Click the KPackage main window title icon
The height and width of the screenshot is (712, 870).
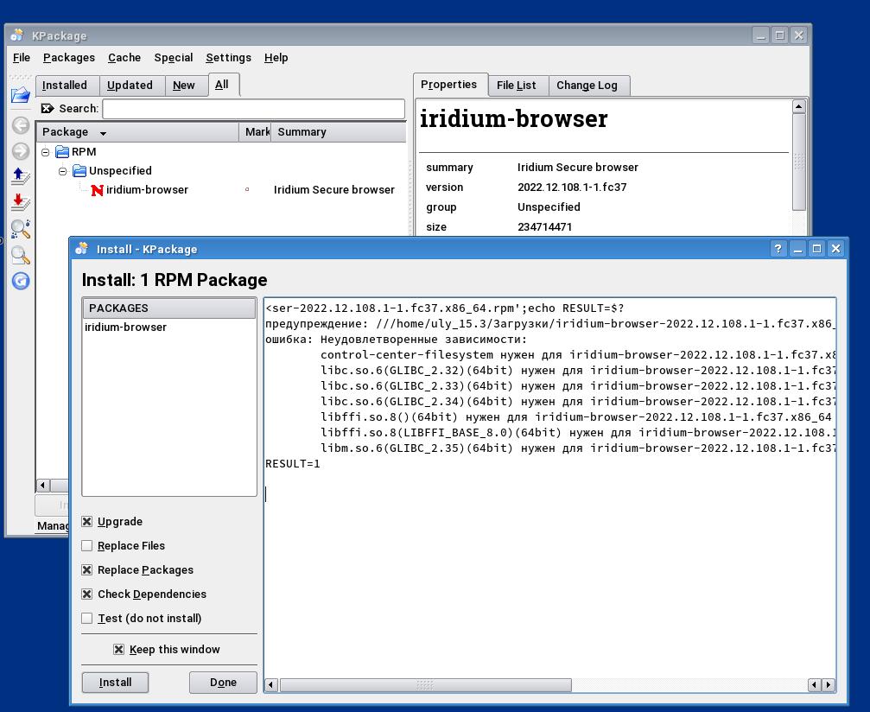[x=17, y=35]
